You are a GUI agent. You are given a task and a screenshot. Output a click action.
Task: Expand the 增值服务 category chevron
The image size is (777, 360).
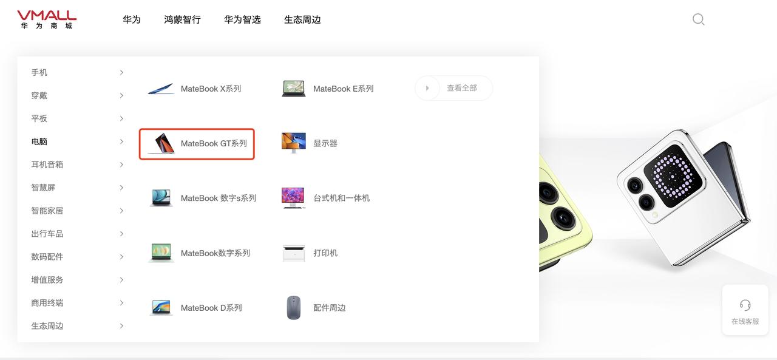click(121, 280)
